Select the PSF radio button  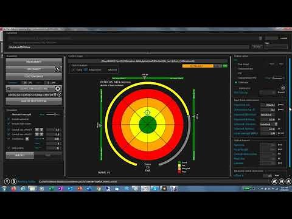coord(236,73)
